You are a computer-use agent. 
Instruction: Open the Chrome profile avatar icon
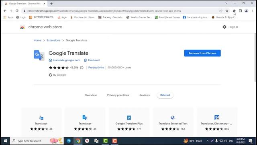pyautogui.click(x=246, y=11)
